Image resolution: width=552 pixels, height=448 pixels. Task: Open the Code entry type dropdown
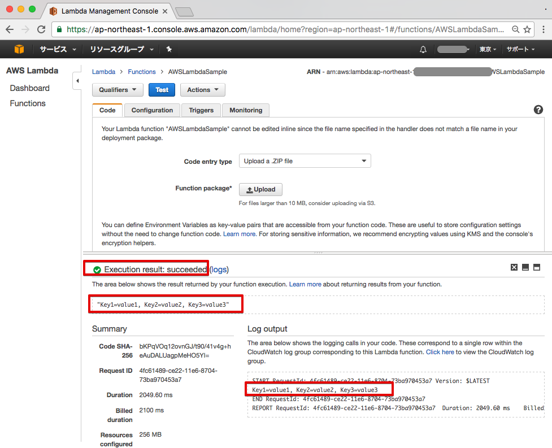pos(305,160)
